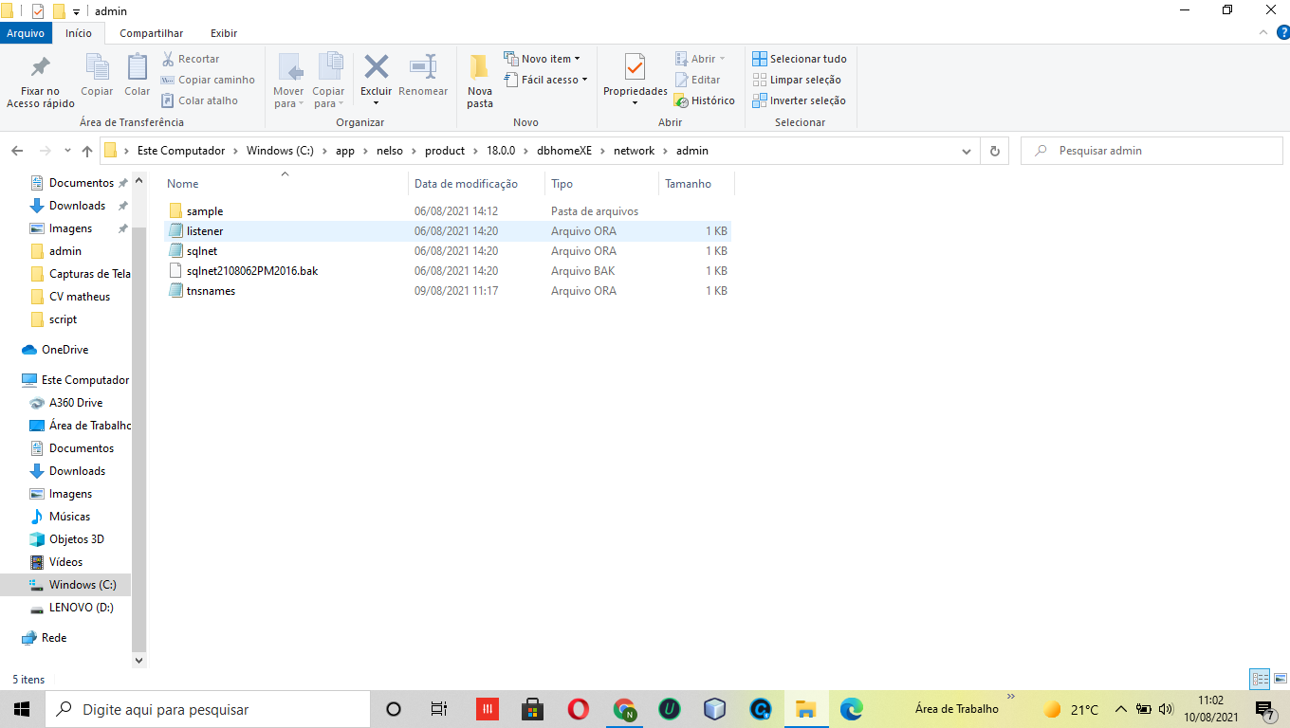
Task: Click the Colar paste icon
Action: (x=138, y=75)
